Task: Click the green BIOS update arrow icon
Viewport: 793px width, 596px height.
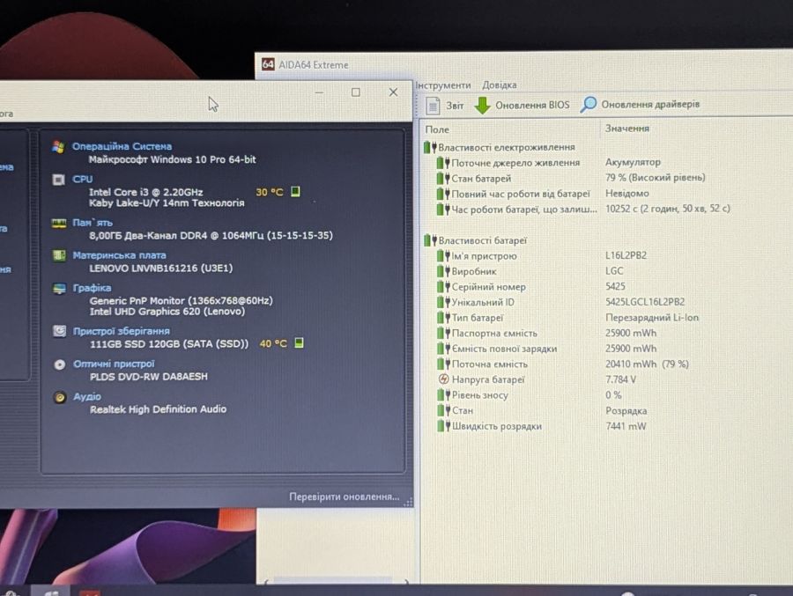Action: pyautogui.click(x=483, y=105)
